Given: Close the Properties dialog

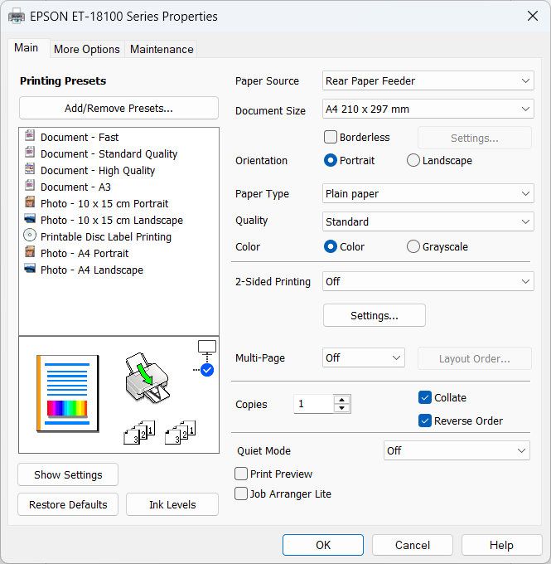Looking at the screenshot, I should click(532, 16).
